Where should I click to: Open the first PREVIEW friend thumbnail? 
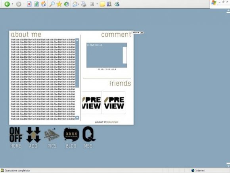coord(92,103)
